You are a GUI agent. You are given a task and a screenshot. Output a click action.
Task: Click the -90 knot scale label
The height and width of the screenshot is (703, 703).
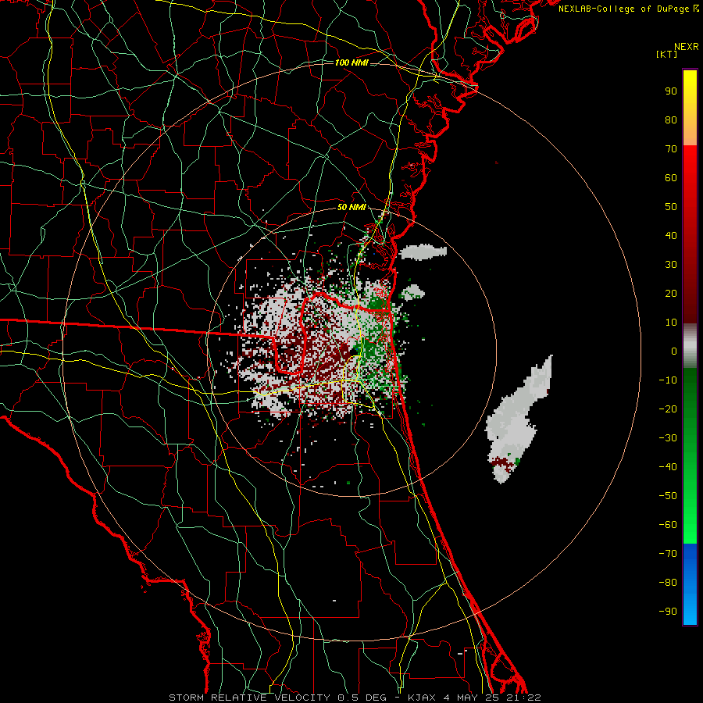coord(668,612)
